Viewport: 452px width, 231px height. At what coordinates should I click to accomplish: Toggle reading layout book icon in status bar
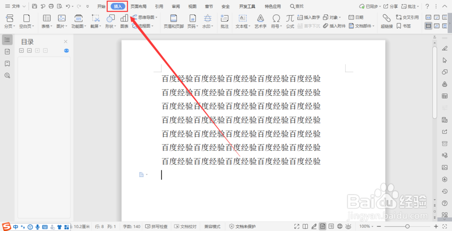click(305, 226)
